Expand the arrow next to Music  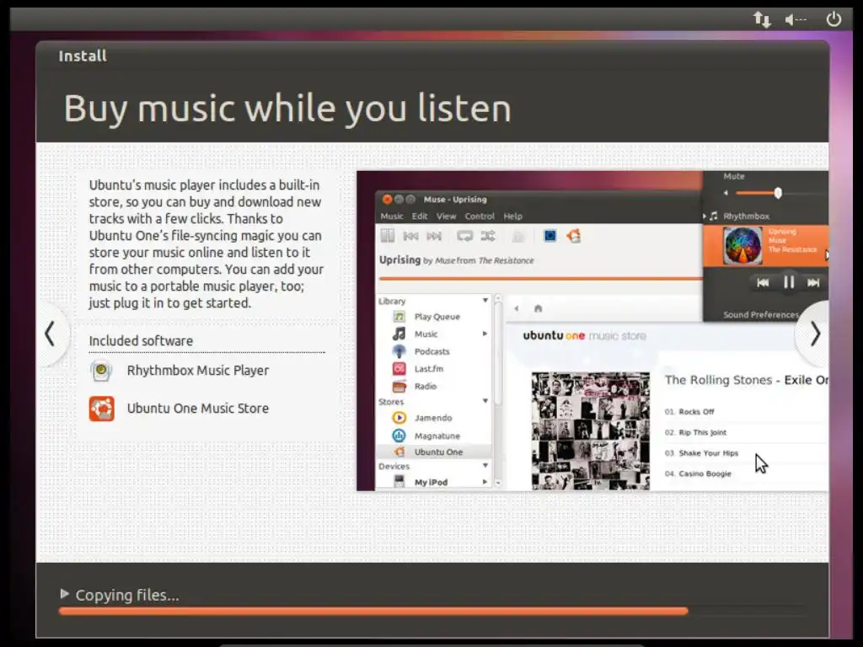coord(485,334)
